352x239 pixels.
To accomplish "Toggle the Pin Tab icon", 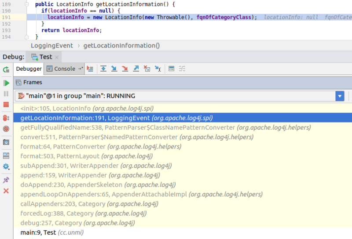I will (x=6, y=180).
